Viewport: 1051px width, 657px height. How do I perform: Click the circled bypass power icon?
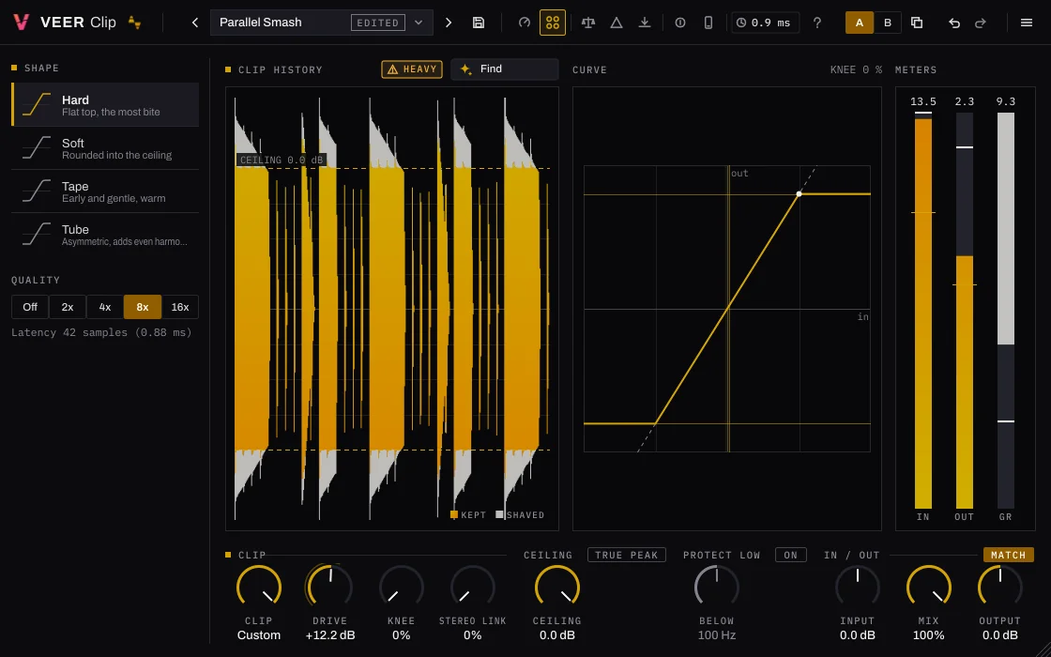[x=680, y=23]
